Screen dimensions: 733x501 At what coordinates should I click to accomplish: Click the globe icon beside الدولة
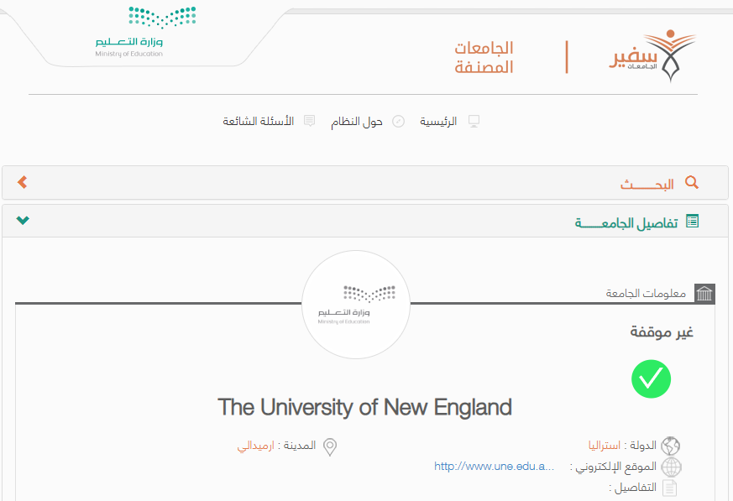click(670, 446)
